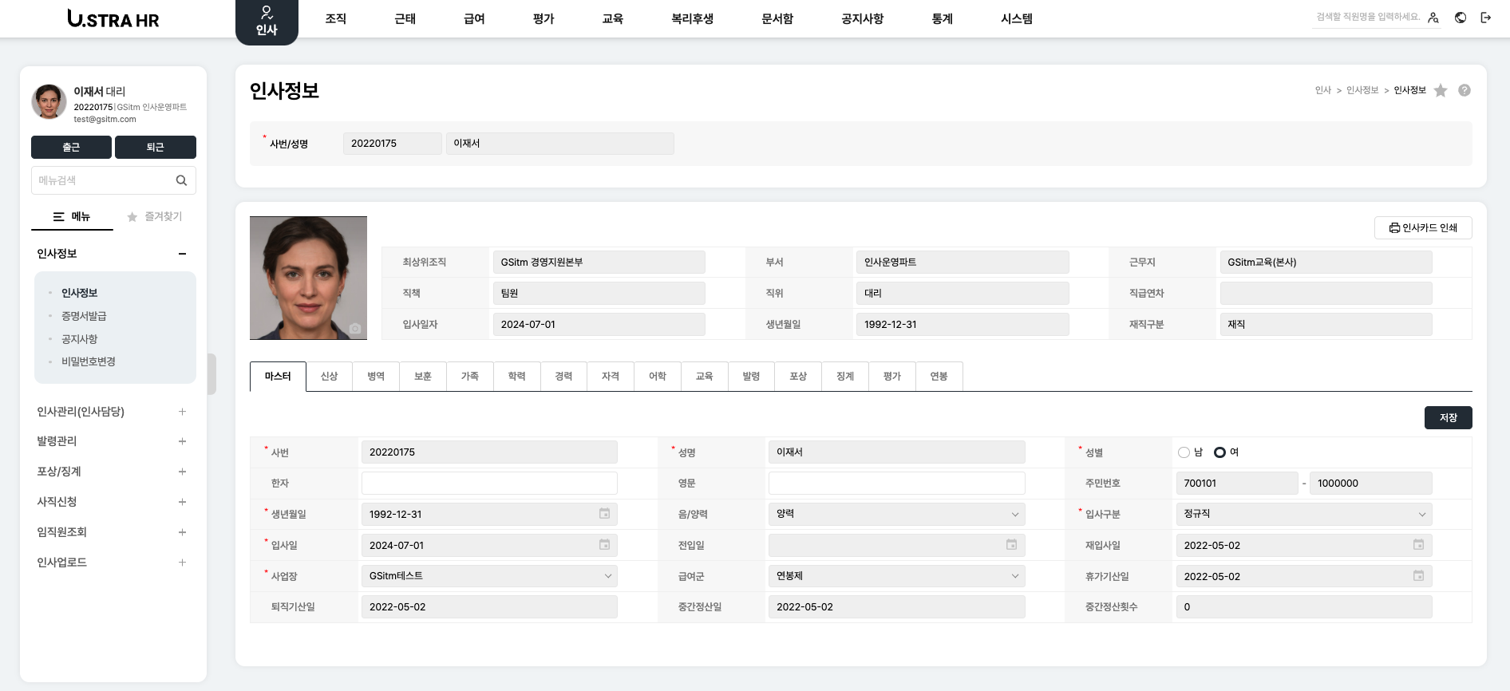Open the 입사구분 dropdown

[x=1303, y=514]
